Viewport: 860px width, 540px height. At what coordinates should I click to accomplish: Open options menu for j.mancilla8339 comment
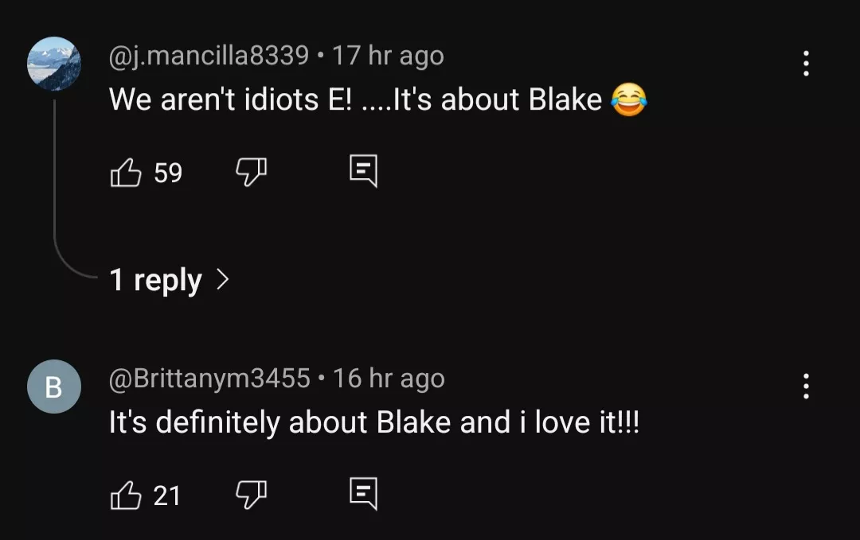click(806, 64)
